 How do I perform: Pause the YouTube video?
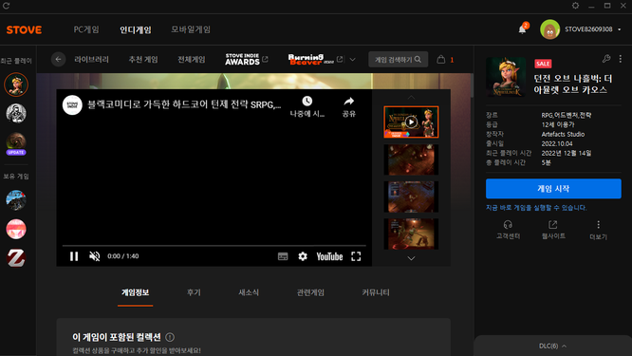tap(74, 256)
